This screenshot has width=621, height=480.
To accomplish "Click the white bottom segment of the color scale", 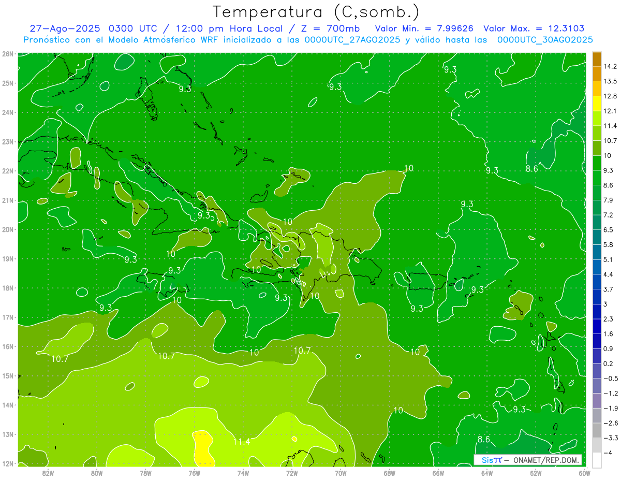I will pos(597,459).
